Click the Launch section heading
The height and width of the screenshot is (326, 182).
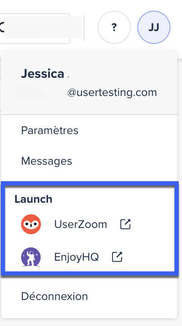(33, 199)
